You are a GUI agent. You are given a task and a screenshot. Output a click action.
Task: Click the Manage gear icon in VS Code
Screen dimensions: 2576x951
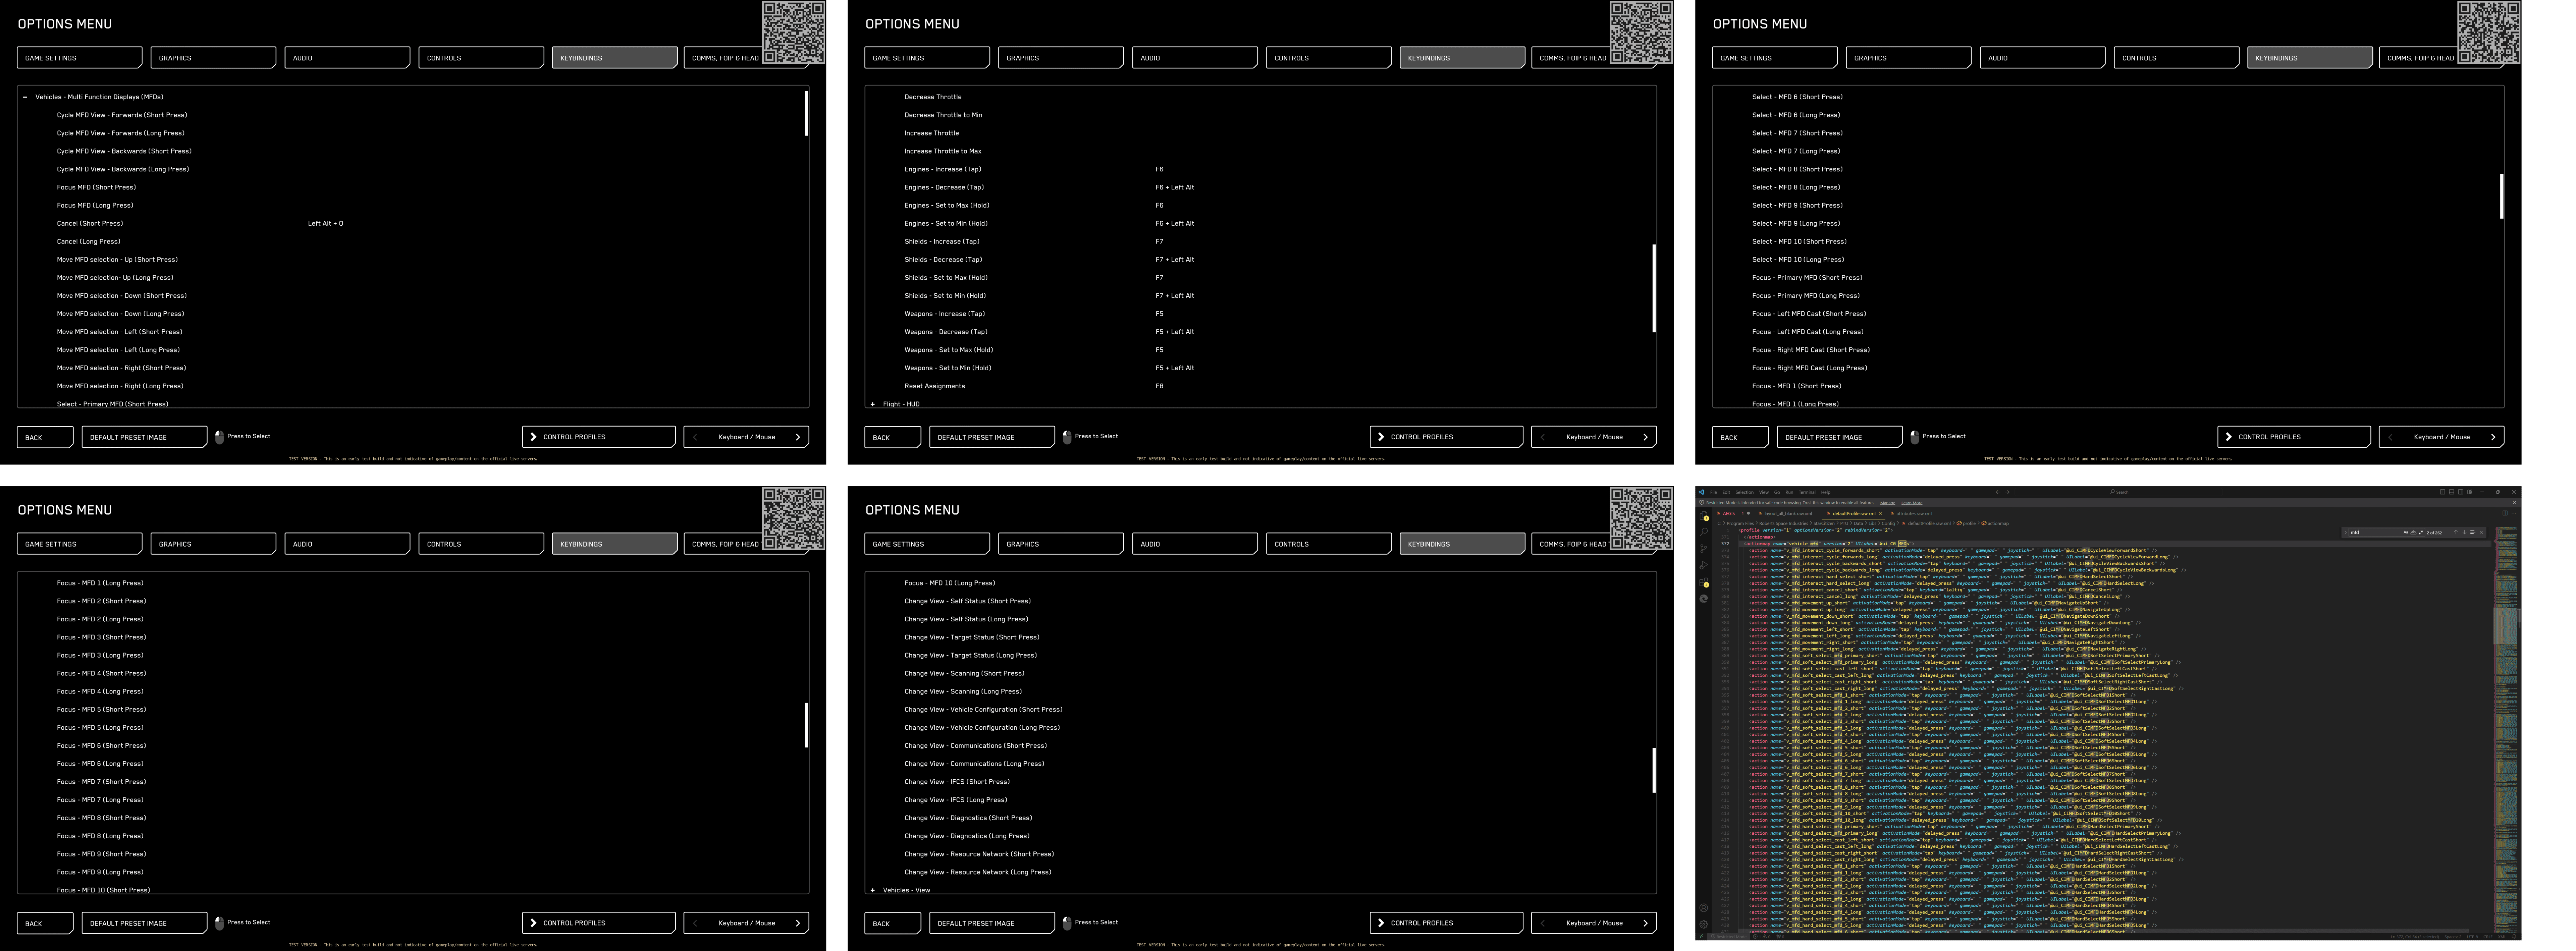point(1704,924)
